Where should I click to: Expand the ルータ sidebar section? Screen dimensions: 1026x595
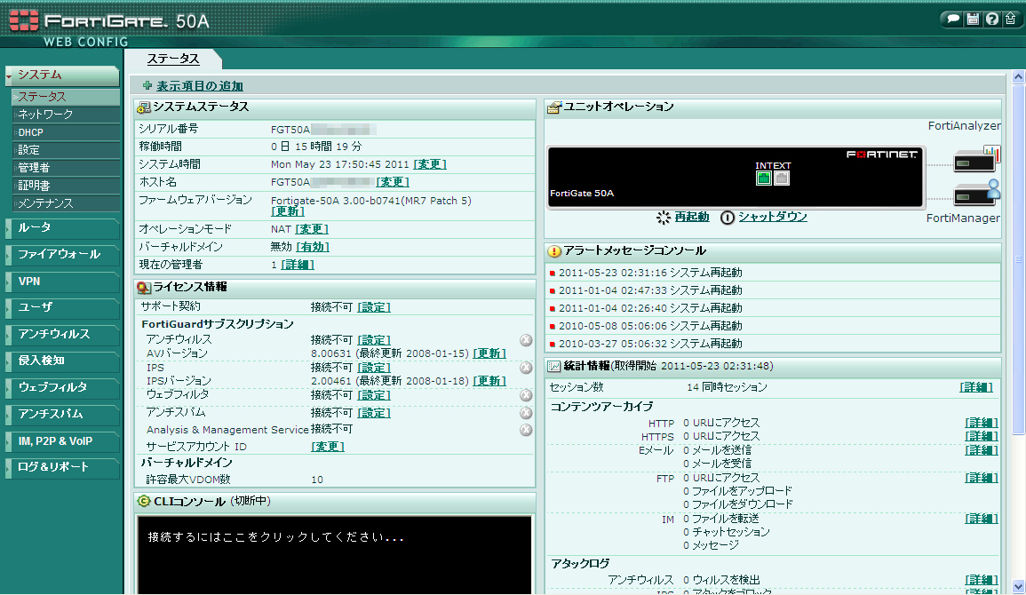62,227
